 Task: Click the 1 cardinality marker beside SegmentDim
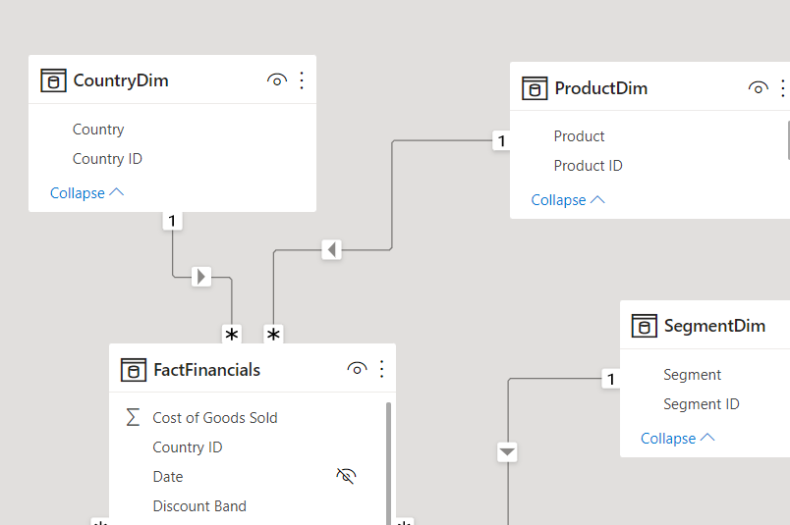coord(610,379)
